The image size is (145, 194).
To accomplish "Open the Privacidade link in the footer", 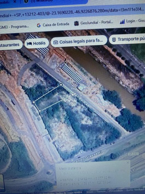I will (x=115, y=191).
